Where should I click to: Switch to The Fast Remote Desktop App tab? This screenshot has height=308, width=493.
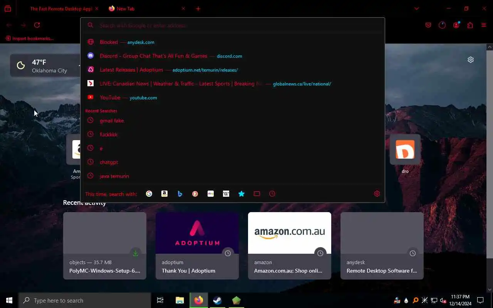(x=61, y=8)
